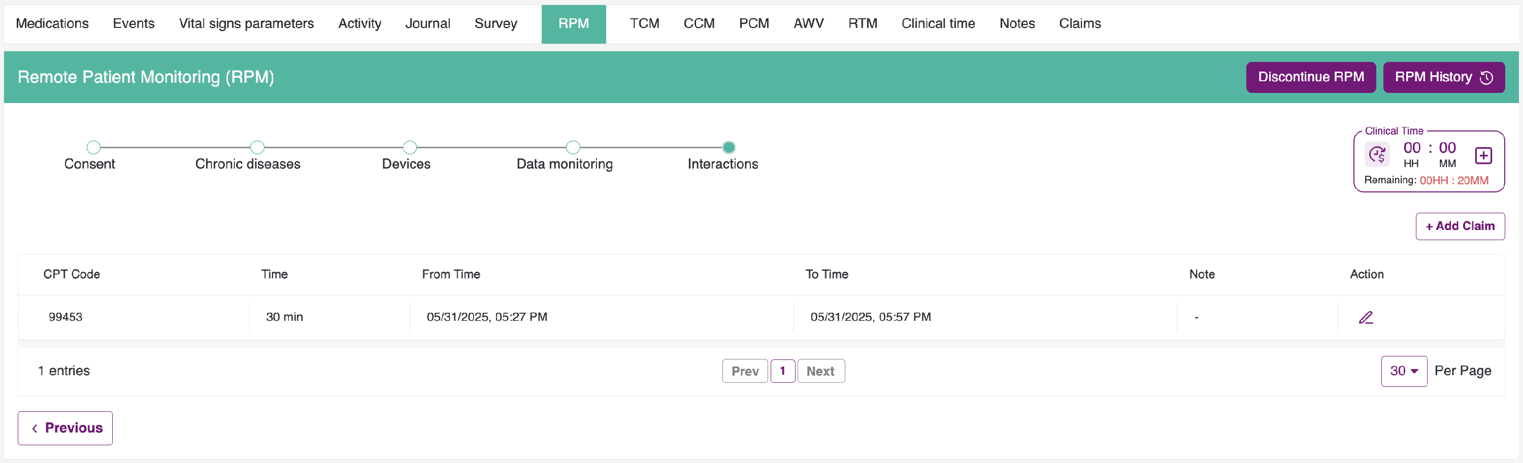Click the clinical time billing clock icon
The width and height of the screenshot is (1523, 463).
pos(1377,155)
